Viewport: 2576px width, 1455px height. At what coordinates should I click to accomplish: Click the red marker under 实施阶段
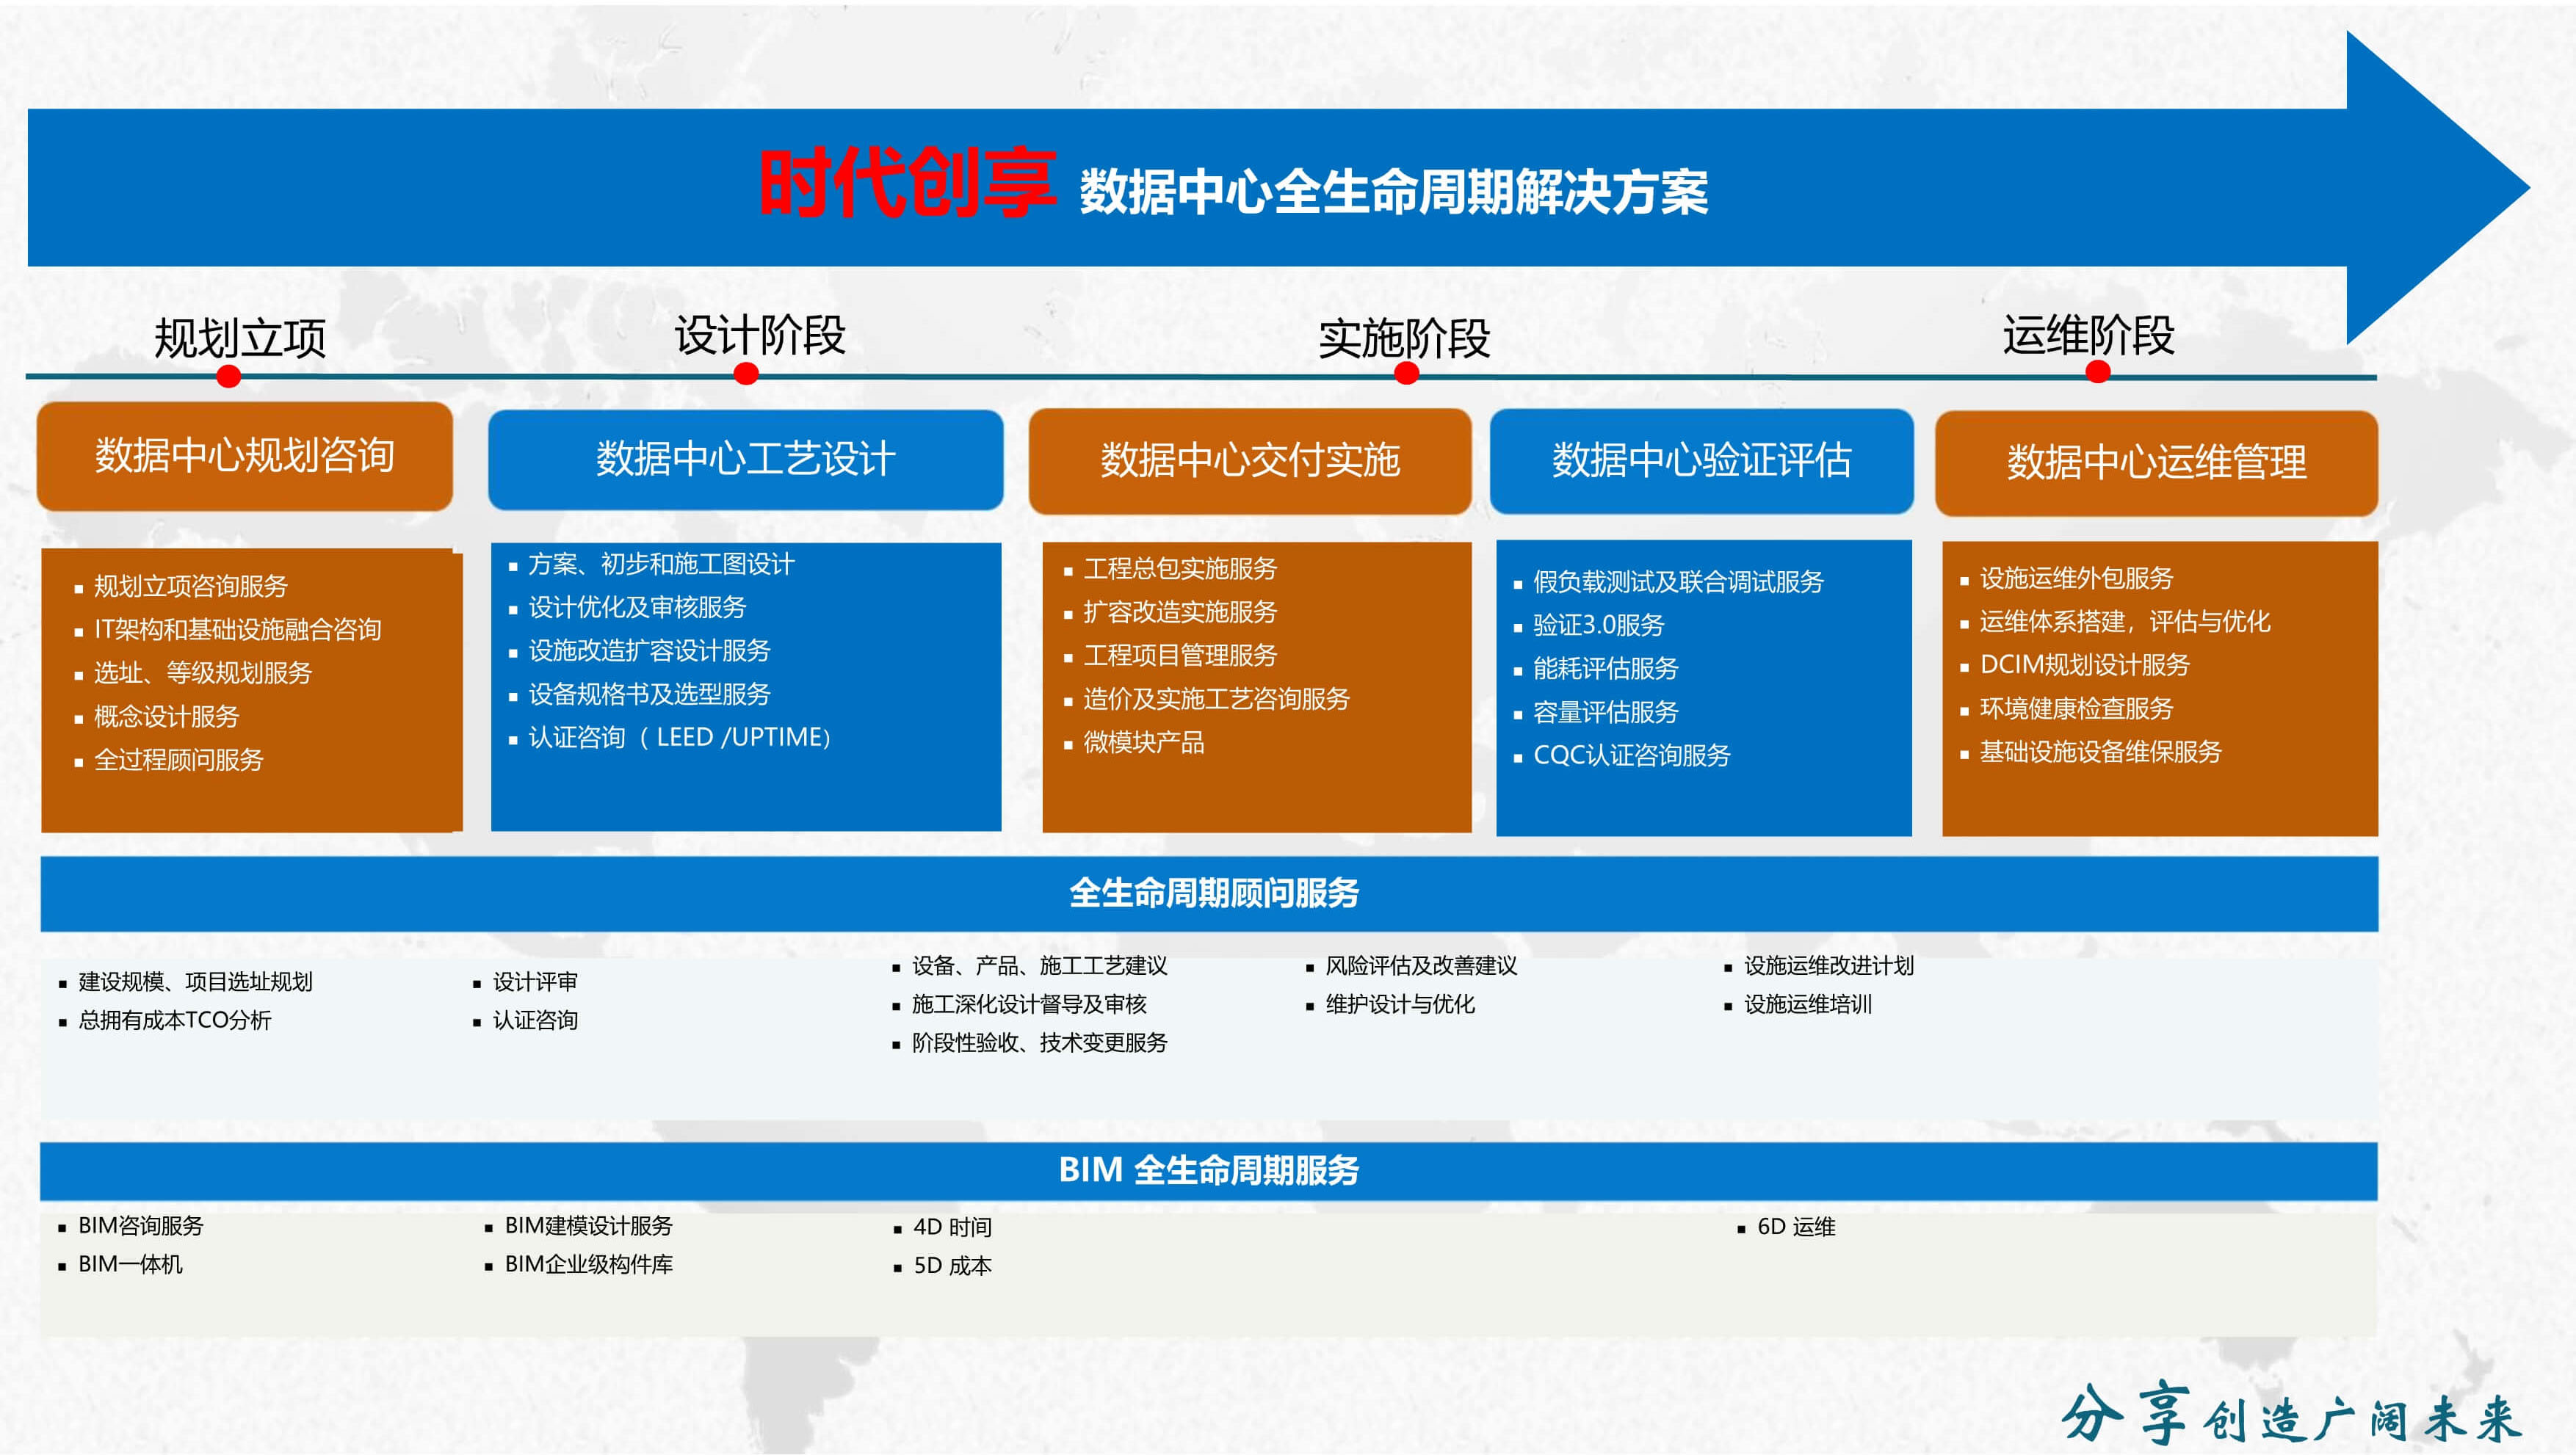click(1406, 374)
